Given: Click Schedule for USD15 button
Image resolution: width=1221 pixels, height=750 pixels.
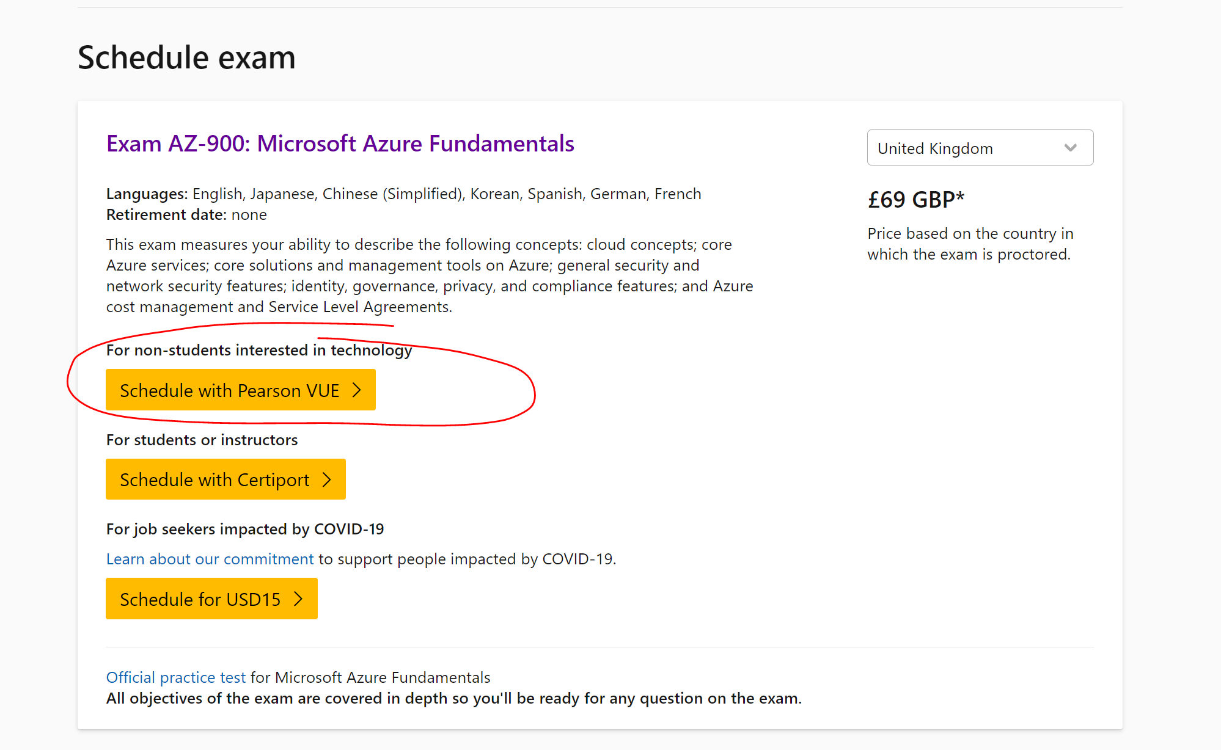Looking at the screenshot, I should [x=211, y=599].
